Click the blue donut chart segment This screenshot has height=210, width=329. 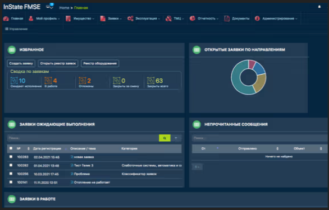[259, 69]
